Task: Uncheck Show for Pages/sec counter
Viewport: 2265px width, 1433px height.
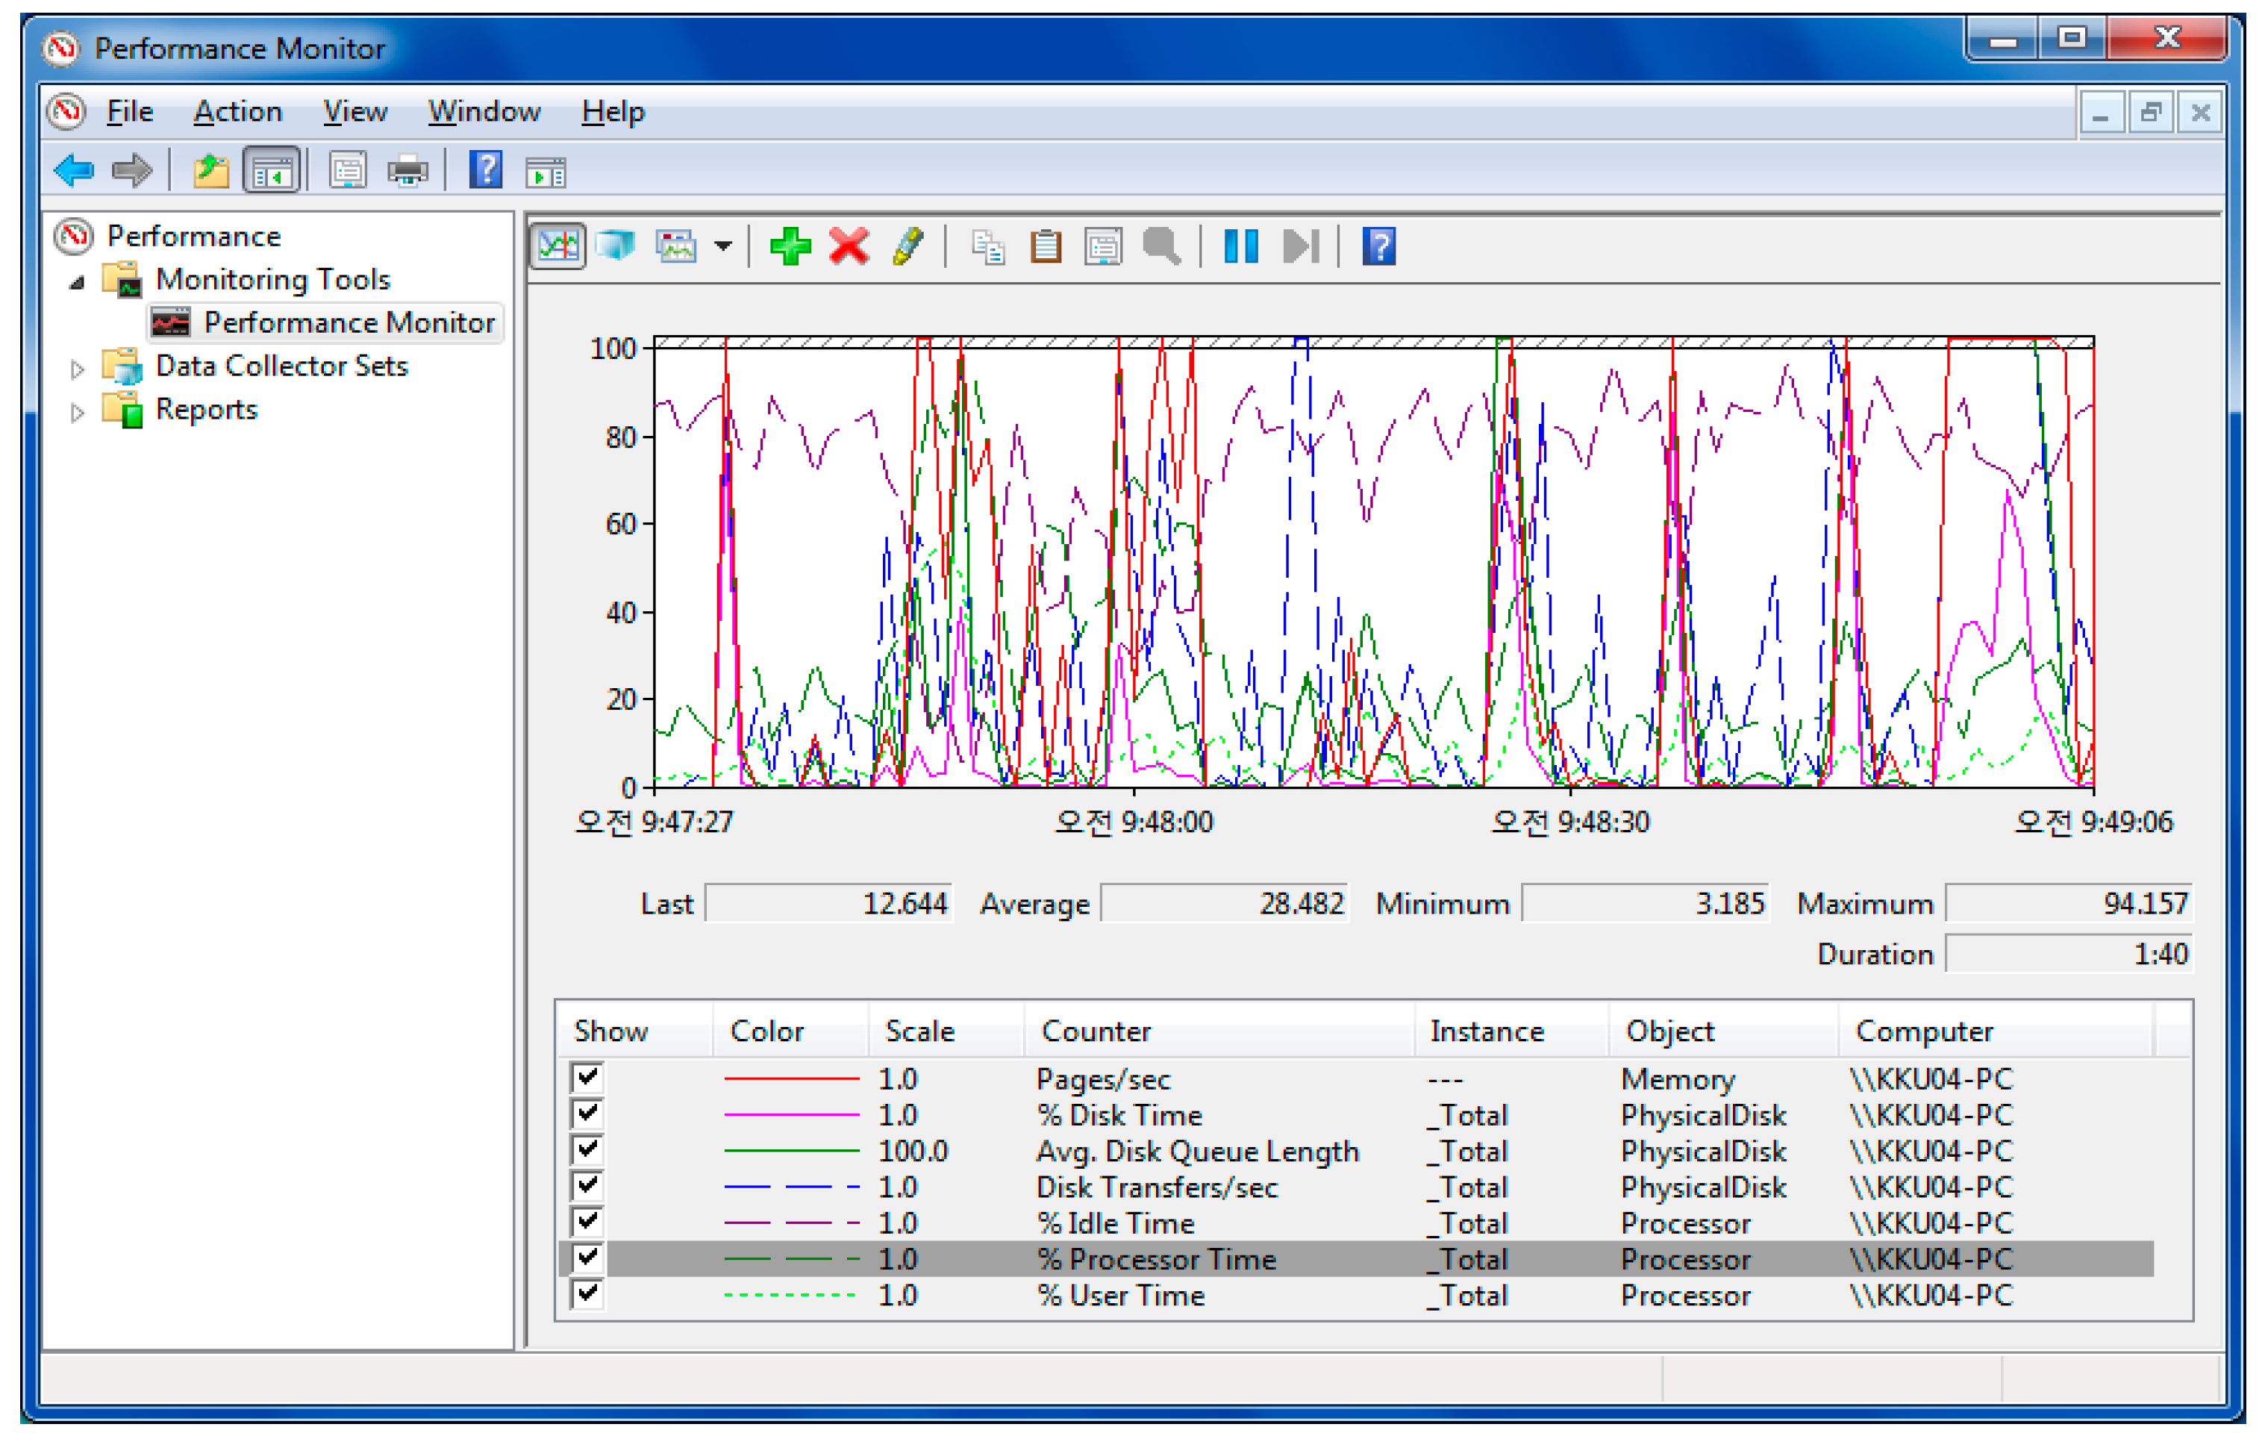Action: 587,1077
